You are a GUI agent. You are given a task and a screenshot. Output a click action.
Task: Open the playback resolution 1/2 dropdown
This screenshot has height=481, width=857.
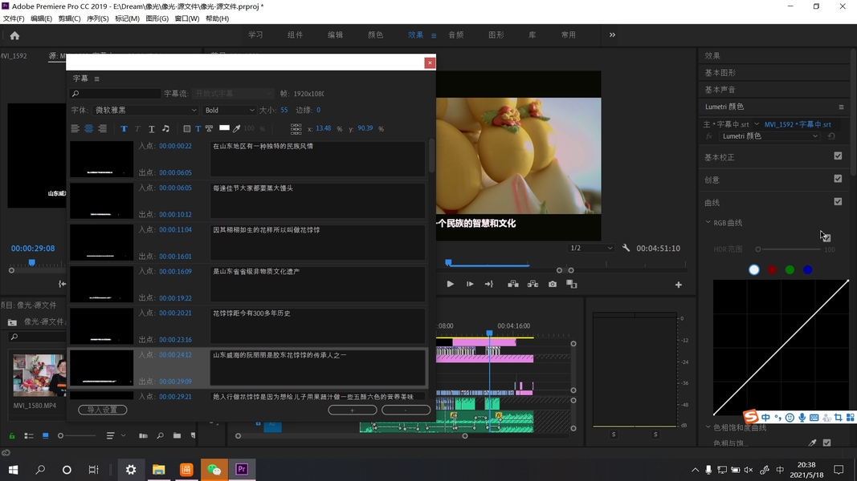tap(591, 249)
